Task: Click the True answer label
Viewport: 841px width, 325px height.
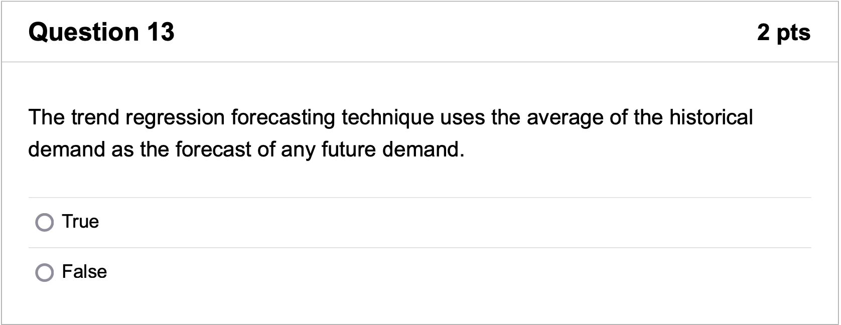Action: pos(80,221)
